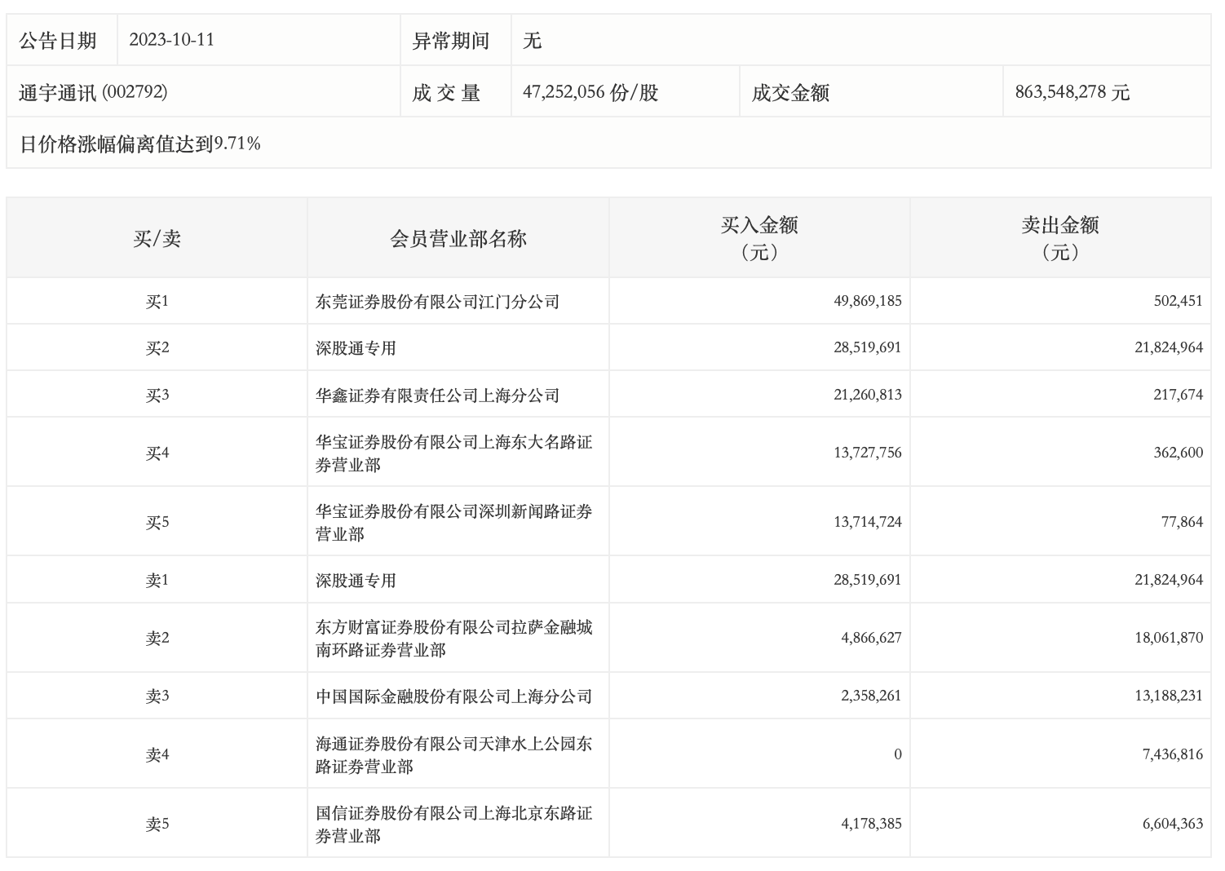Select the 买4 row label

157,453
